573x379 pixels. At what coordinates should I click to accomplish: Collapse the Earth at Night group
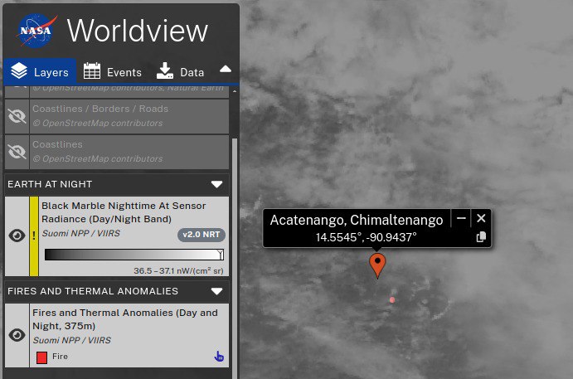click(x=217, y=184)
